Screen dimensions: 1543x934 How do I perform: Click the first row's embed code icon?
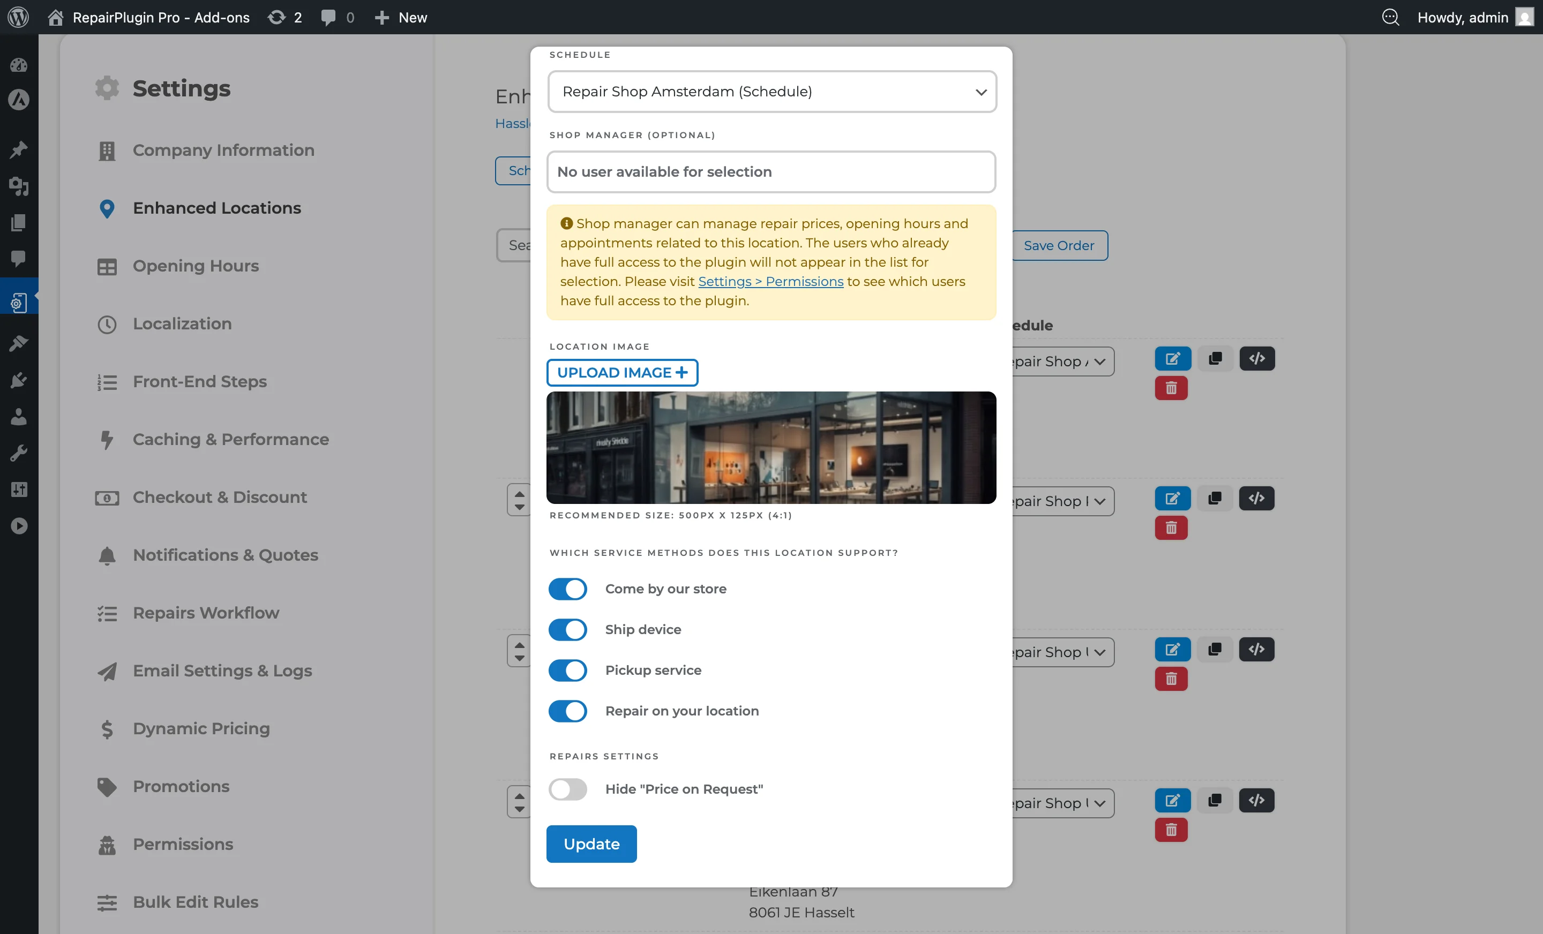(x=1257, y=359)
